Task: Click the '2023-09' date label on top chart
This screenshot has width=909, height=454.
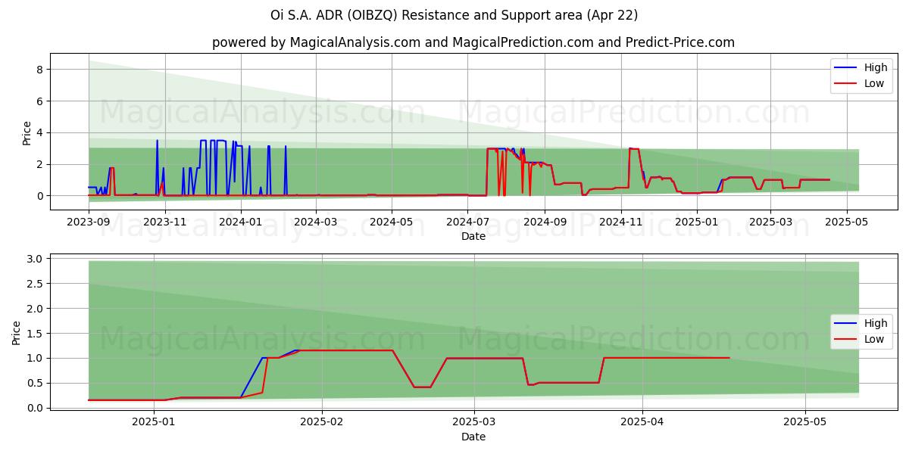Action: click(x=89, y=222)
